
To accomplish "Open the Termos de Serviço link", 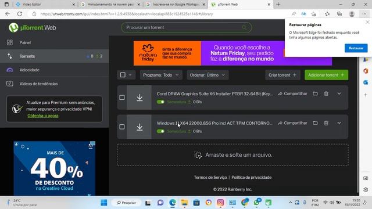I will tap(210, 177).
